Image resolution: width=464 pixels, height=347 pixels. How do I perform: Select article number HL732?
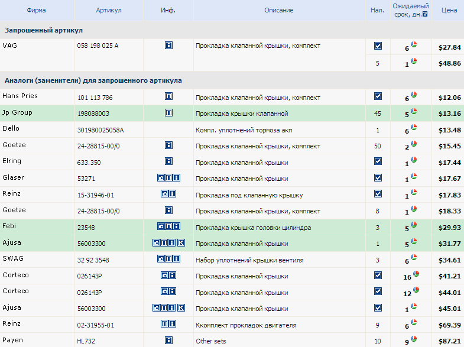pyautogui.click(x=86, y=341)
